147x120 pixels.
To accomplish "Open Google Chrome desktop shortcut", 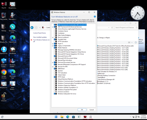I will pyautogui.click(x=4, y=74).
